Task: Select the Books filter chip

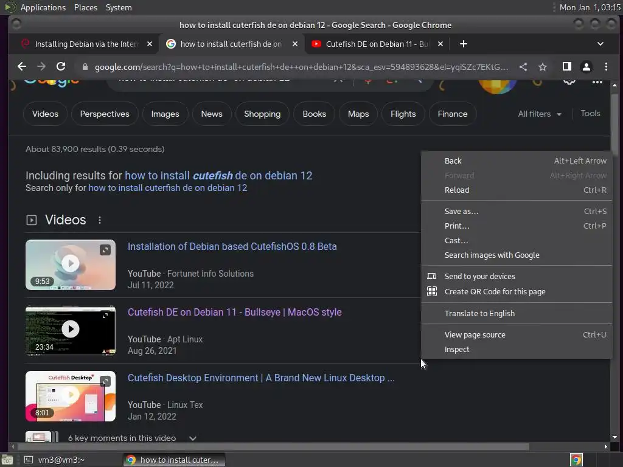Action: (x=315, y=114)
